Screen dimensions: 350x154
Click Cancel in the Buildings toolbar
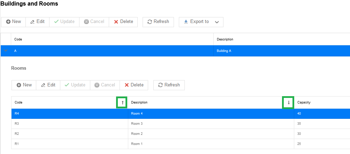[94, 22]
